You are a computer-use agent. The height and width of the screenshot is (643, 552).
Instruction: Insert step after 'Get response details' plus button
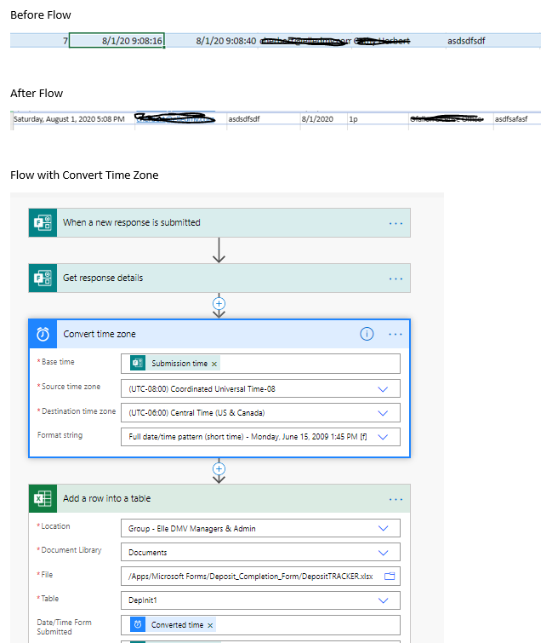click(219, 304)
